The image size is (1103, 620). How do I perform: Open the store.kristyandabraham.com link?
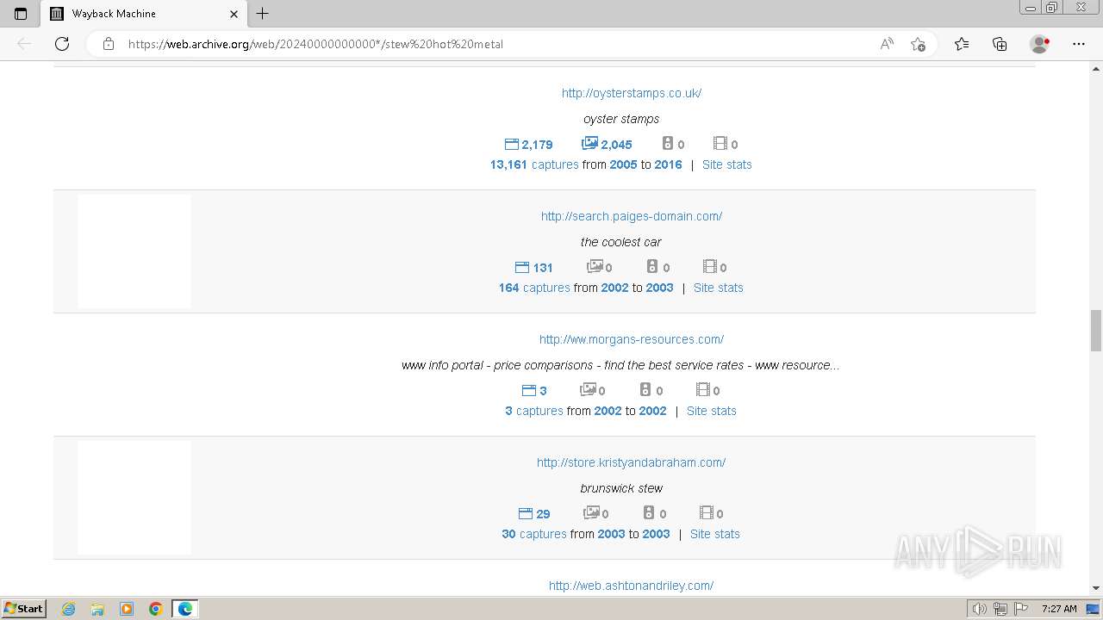click(631, 462)
